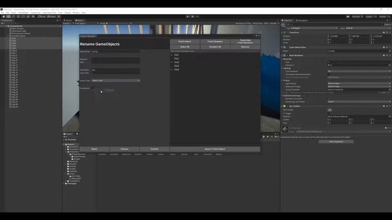This screenshot has width=392, height=220.
Task: Click the material preview sphere thumbnail
Action: click(x=285, y=129)
